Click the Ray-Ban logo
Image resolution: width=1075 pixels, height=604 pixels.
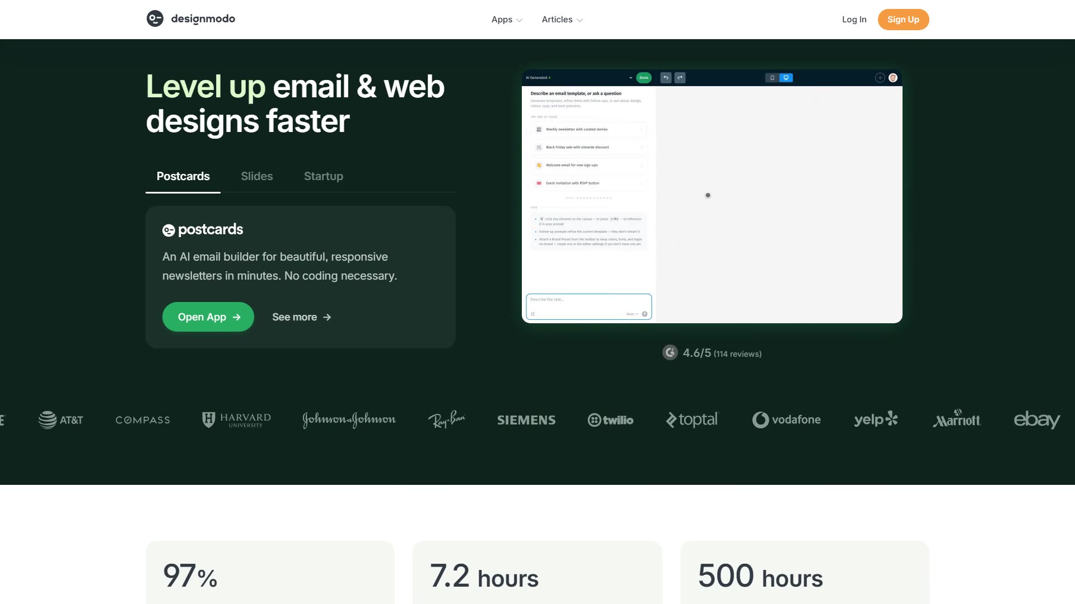447,420
